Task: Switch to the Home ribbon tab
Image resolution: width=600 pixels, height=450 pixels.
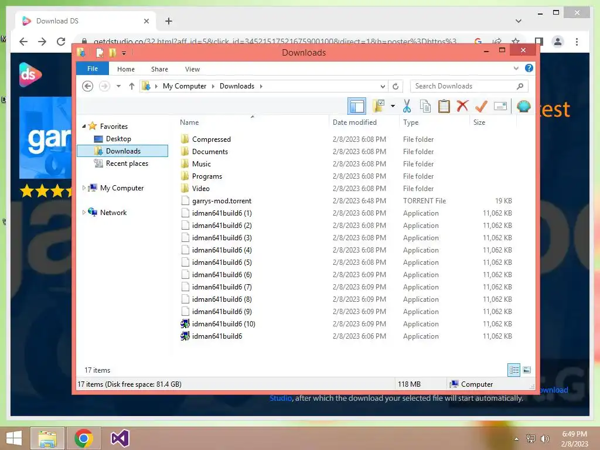Action: (x=126, y=69)
